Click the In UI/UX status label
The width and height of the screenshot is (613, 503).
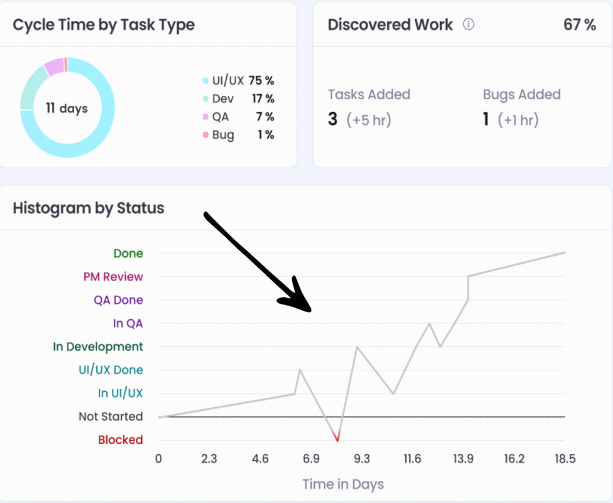tap(120, 393)
